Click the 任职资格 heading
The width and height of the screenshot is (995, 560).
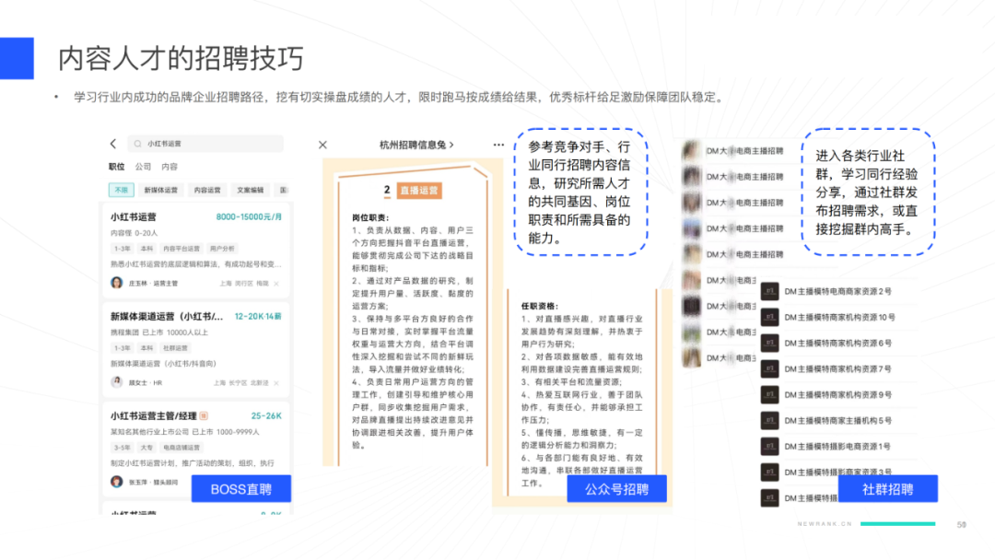pyautogui.click(x=539, y=306)
